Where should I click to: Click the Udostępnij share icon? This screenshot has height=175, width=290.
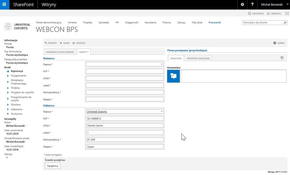[x=249, y=14]
